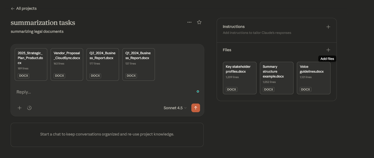Screen dimensions: 374x158
Task: Select the Instructions section header
Action: coord(233,26)
